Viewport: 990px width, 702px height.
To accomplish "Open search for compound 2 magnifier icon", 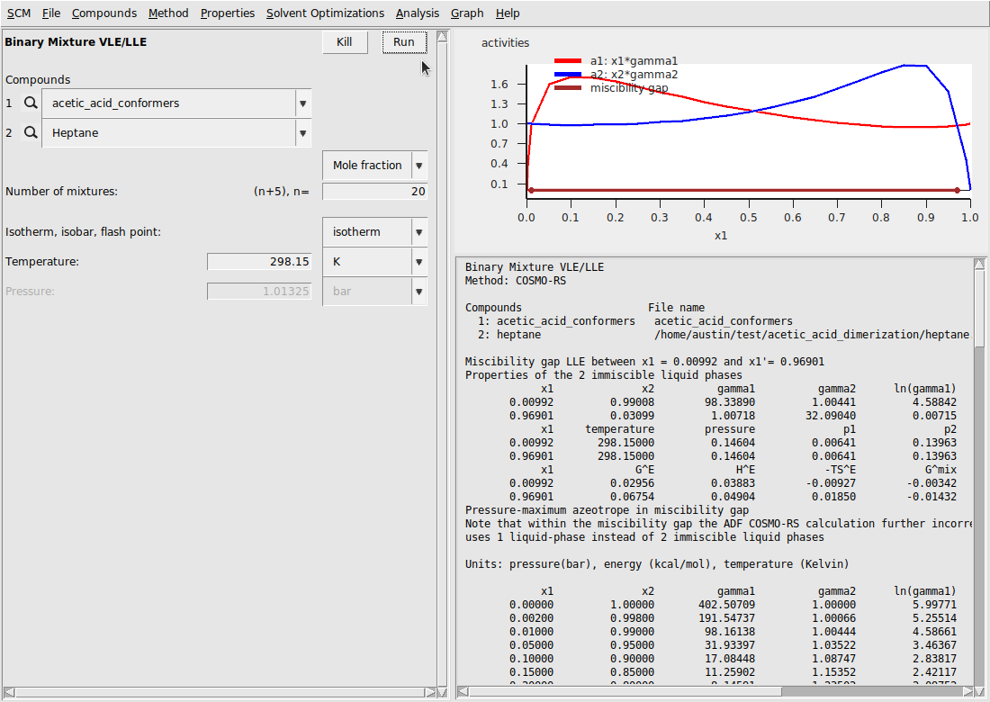I will pyautogui.click(x=31, y=132).
